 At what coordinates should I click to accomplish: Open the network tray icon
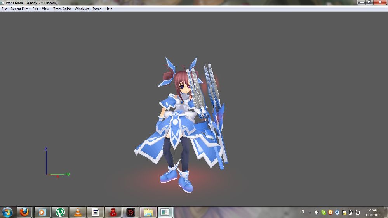(358, 212)
